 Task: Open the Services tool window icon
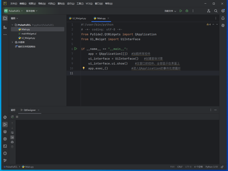pos(5,139)
